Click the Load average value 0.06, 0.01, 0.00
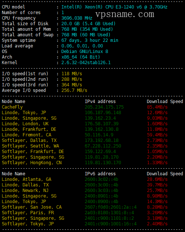This screenshot has width=185, height=232. pos(82,46)
